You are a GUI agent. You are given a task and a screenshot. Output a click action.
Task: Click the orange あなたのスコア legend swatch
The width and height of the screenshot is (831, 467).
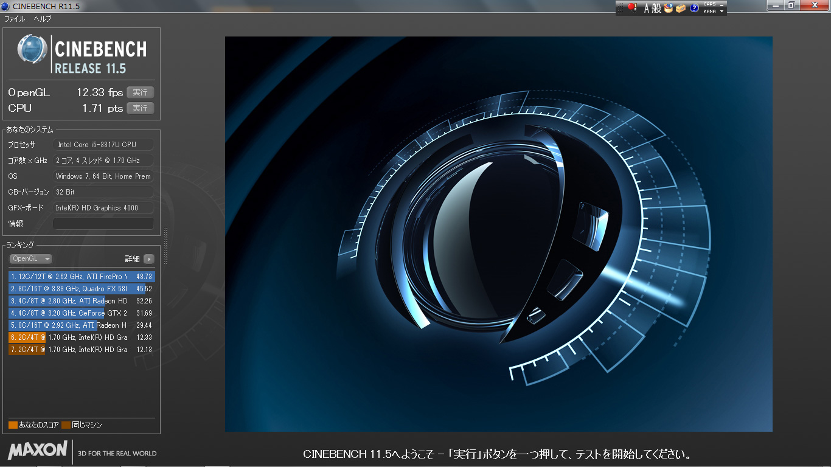[x=13, y=425]
